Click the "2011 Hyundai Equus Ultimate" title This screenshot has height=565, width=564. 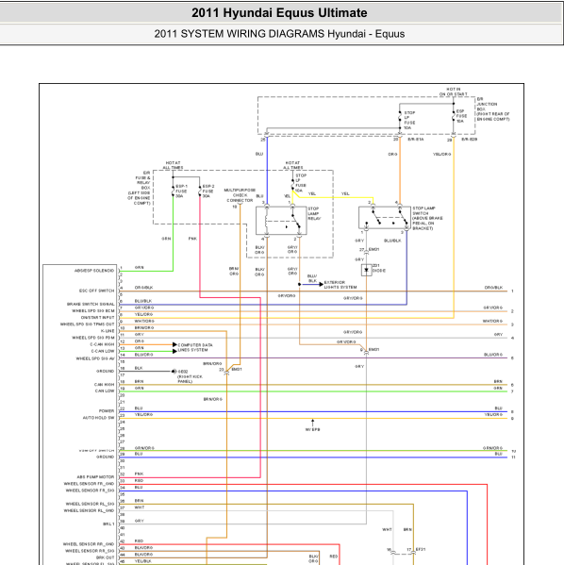279,13
